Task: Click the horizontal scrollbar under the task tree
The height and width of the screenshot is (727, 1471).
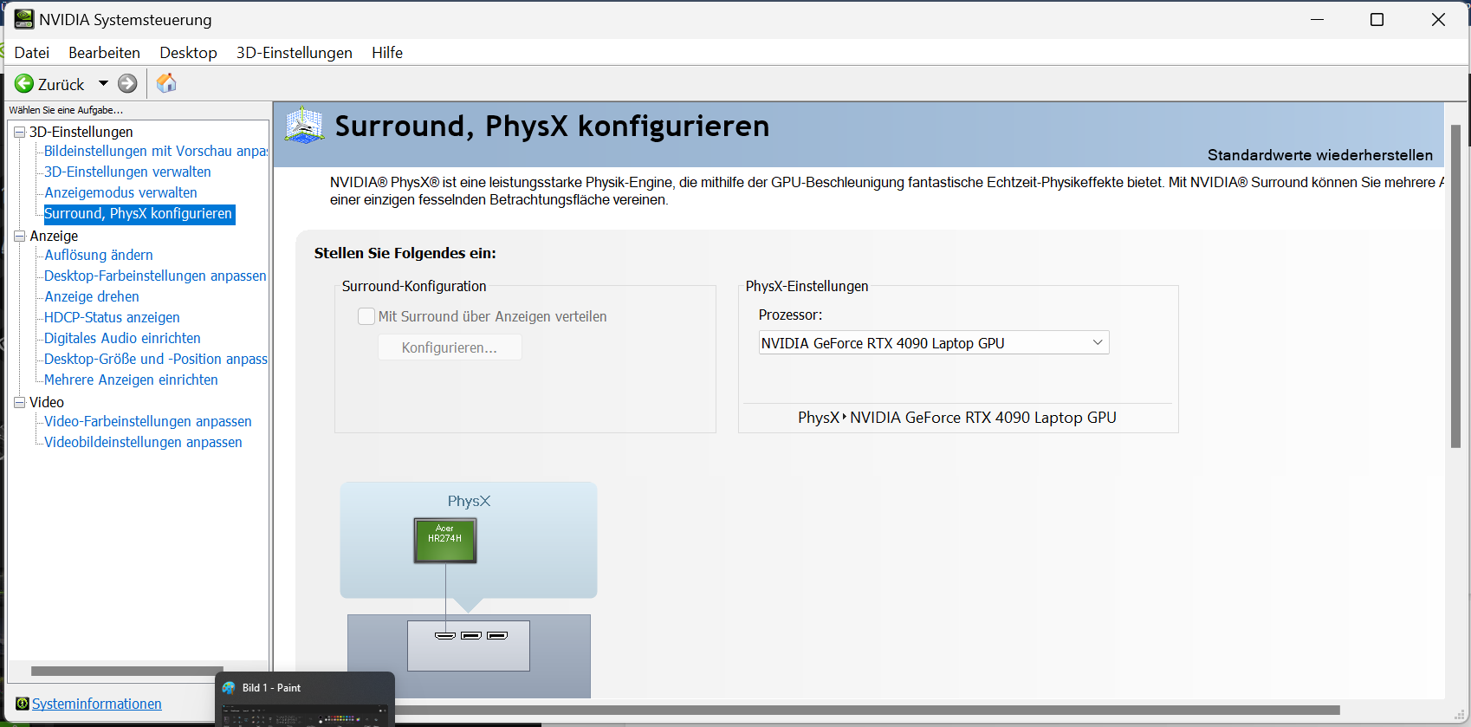Action: [127, 671]
